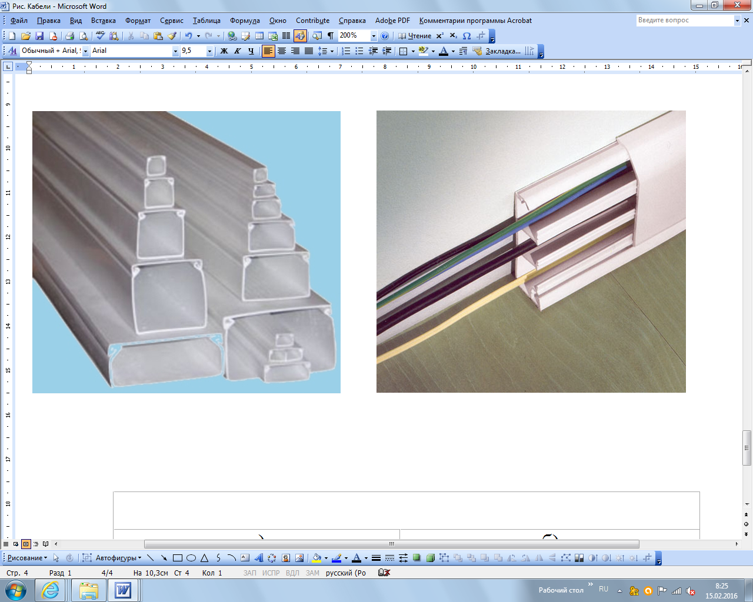Toggle Underline formatting (Ч)

[x=251, y=51]
